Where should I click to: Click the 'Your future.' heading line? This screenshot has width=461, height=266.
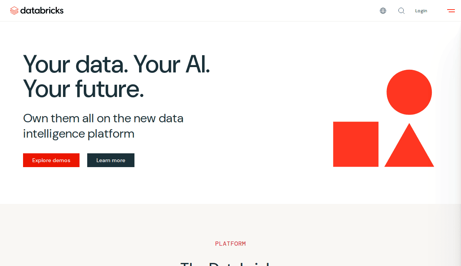[x=83, y=89]
